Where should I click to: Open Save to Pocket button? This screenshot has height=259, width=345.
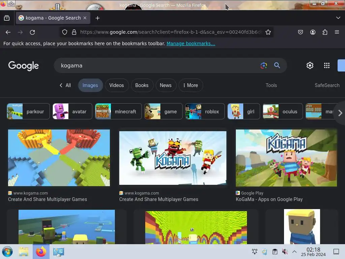[300, 32]
